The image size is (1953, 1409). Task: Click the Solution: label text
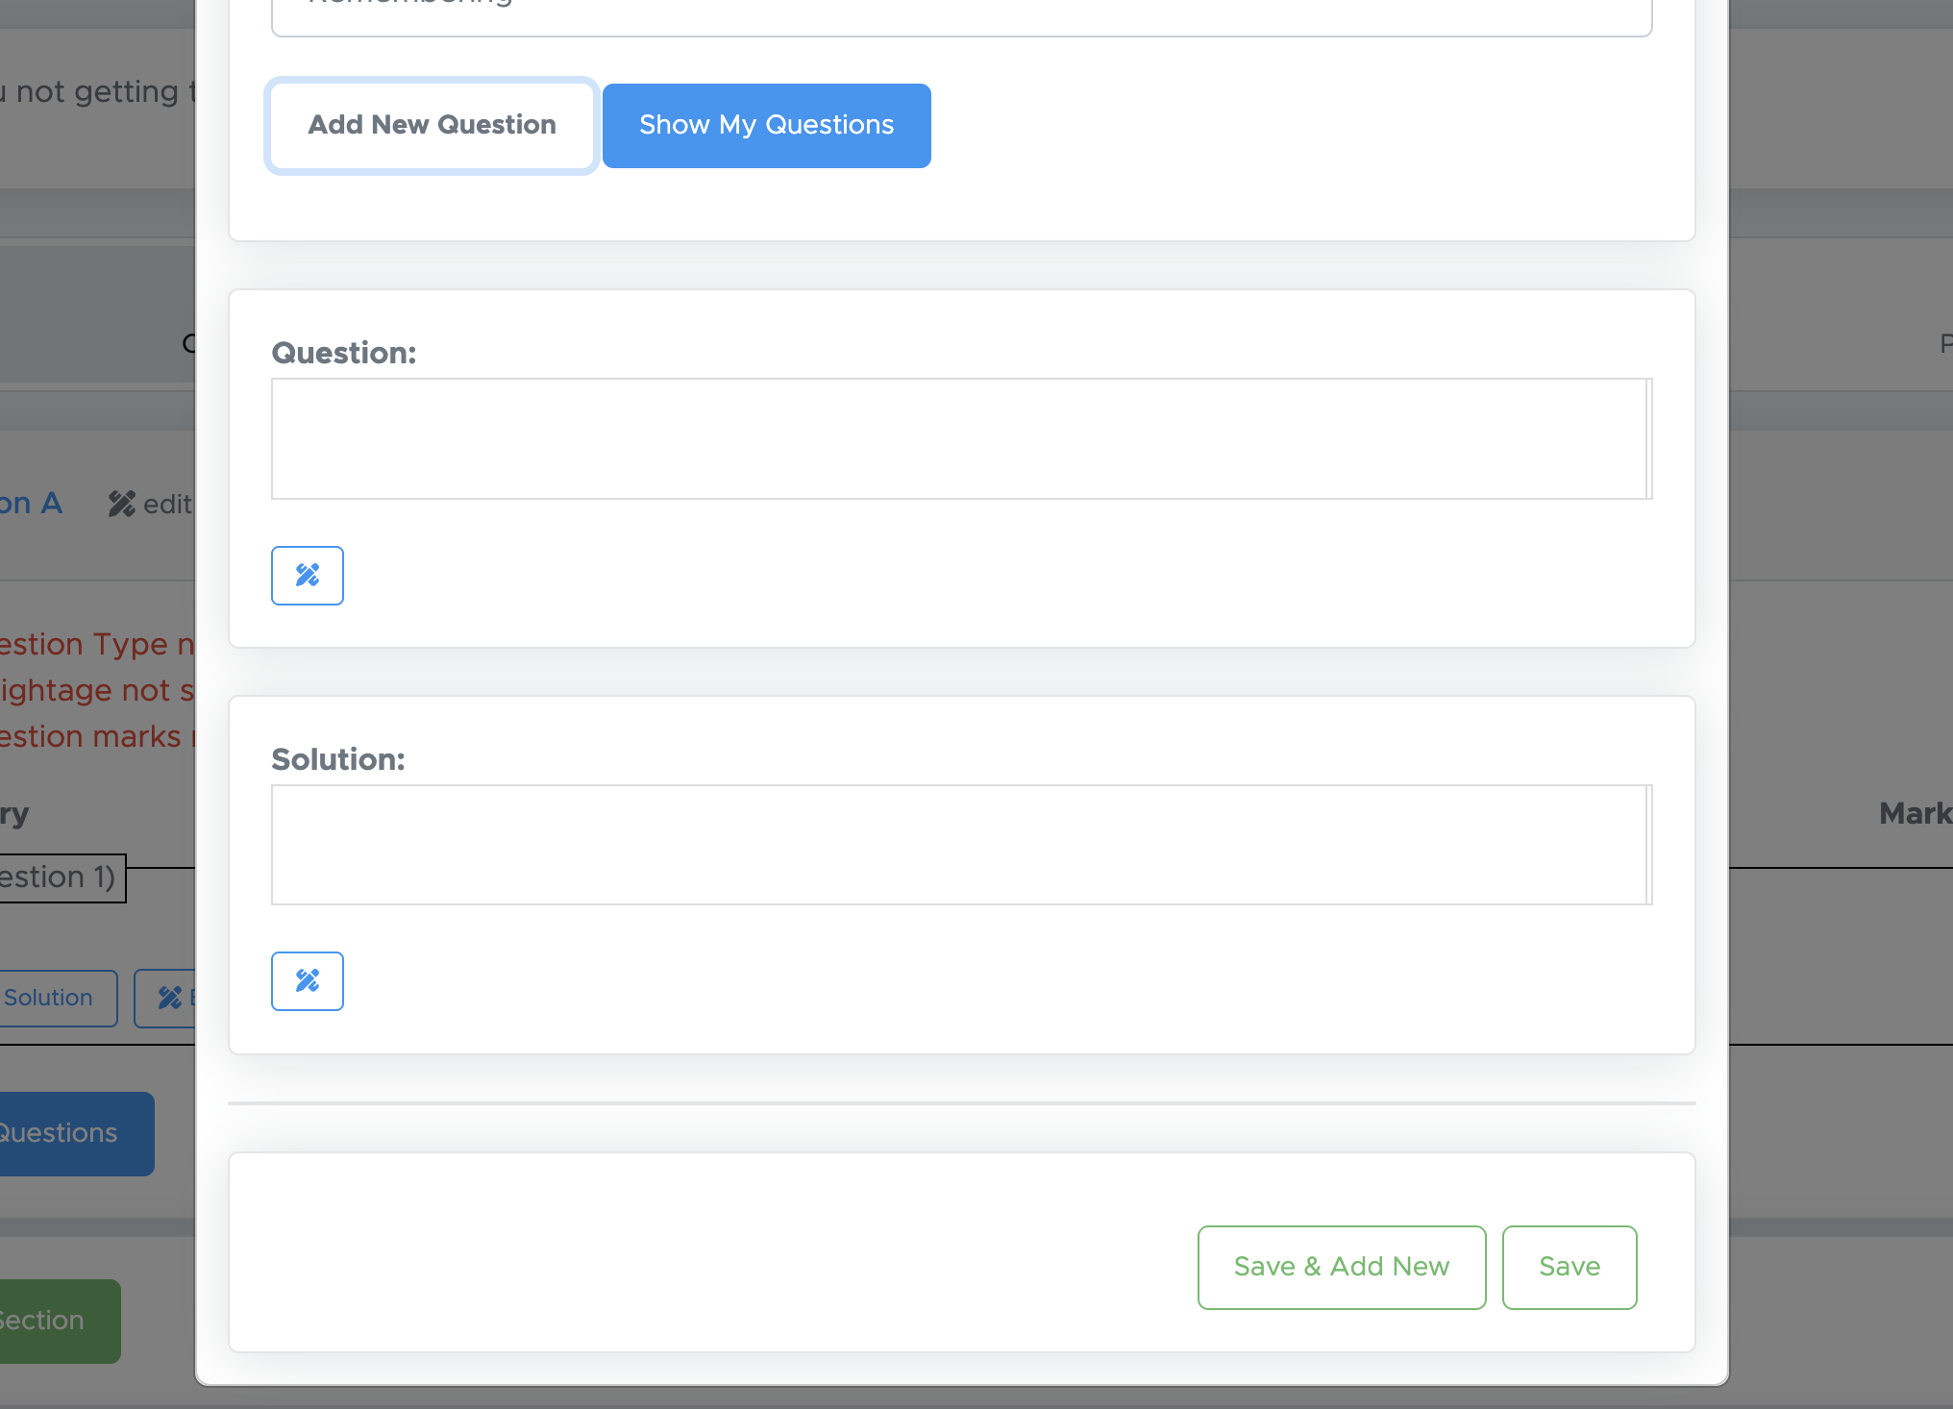tap(338, 759)
